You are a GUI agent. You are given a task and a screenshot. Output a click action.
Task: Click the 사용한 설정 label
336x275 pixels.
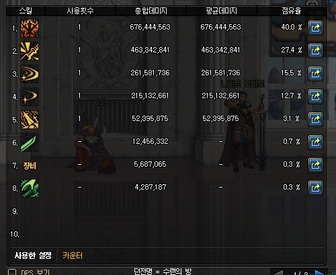tap(33, 256)
